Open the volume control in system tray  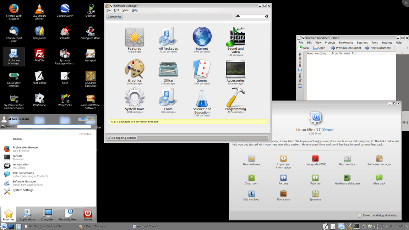click(376, 226)
